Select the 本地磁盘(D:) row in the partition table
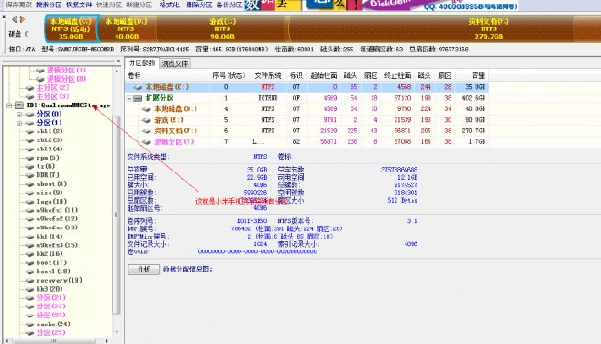This screenshot has height=344, width=601. pyautogui.click(x=307, y=109)
